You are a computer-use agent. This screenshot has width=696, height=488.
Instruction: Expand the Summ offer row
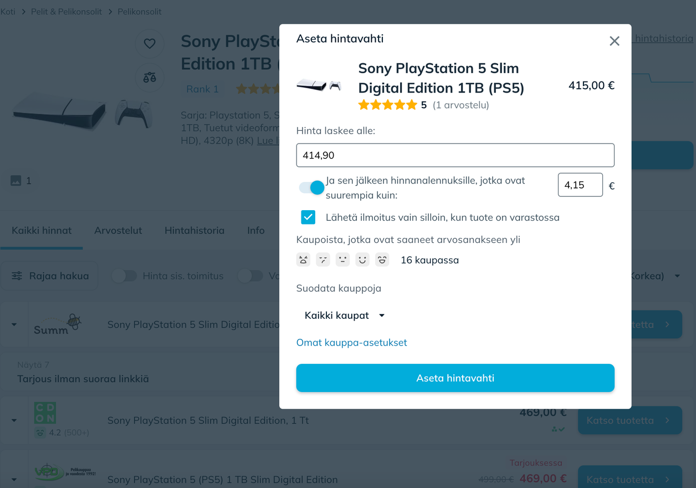14,324
